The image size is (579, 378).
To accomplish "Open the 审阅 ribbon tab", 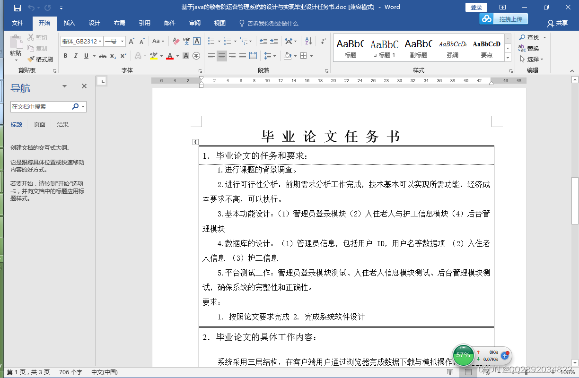I will point(194,23).
